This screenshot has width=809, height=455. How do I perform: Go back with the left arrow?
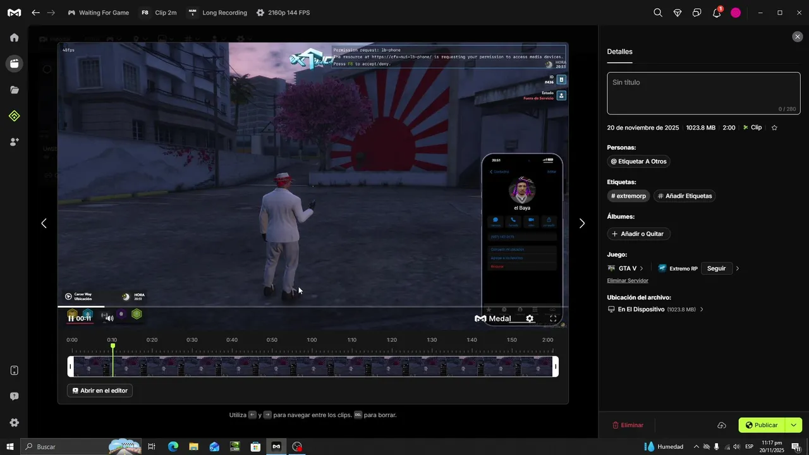click(x=36, y=13)
